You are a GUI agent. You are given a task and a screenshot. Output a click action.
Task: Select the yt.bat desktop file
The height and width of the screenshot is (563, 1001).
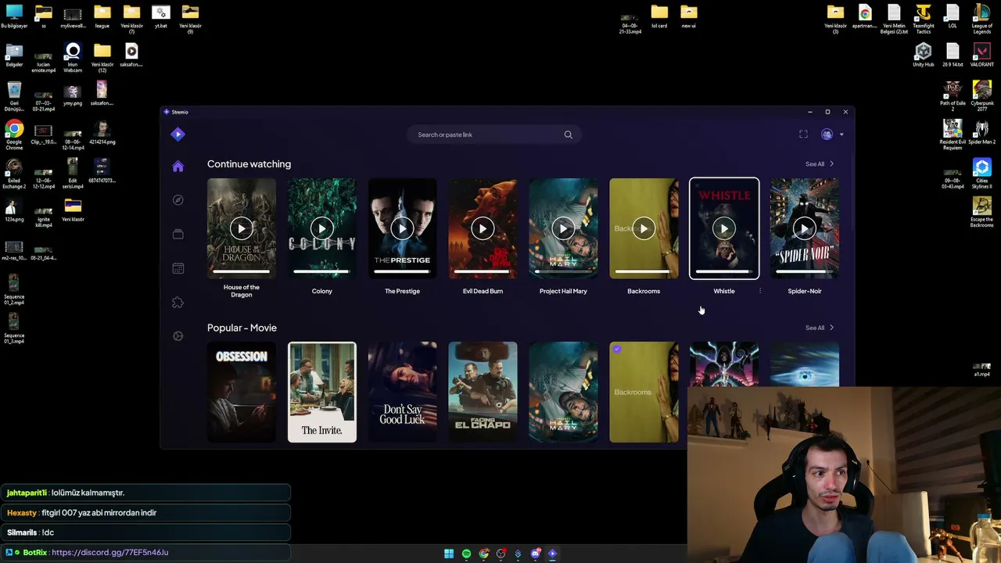point(161,16)
